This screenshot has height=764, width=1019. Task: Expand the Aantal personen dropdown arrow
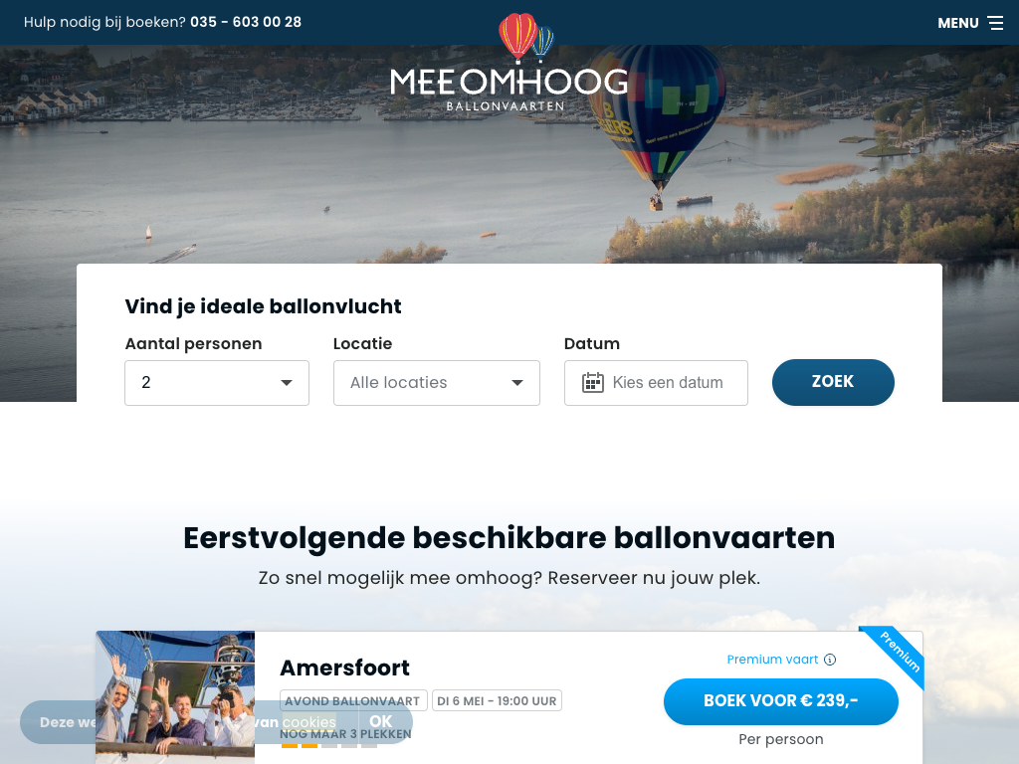point(286,383)
